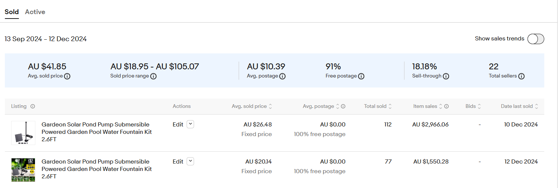Click info icon beside Free postage
This screenshot has height=188, width=558.
361,76
